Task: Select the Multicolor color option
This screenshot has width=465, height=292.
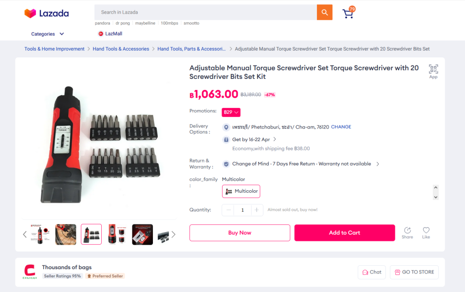Action: (241, 191)
